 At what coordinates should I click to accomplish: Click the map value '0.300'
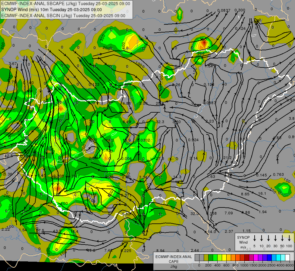tap(240, 10)
